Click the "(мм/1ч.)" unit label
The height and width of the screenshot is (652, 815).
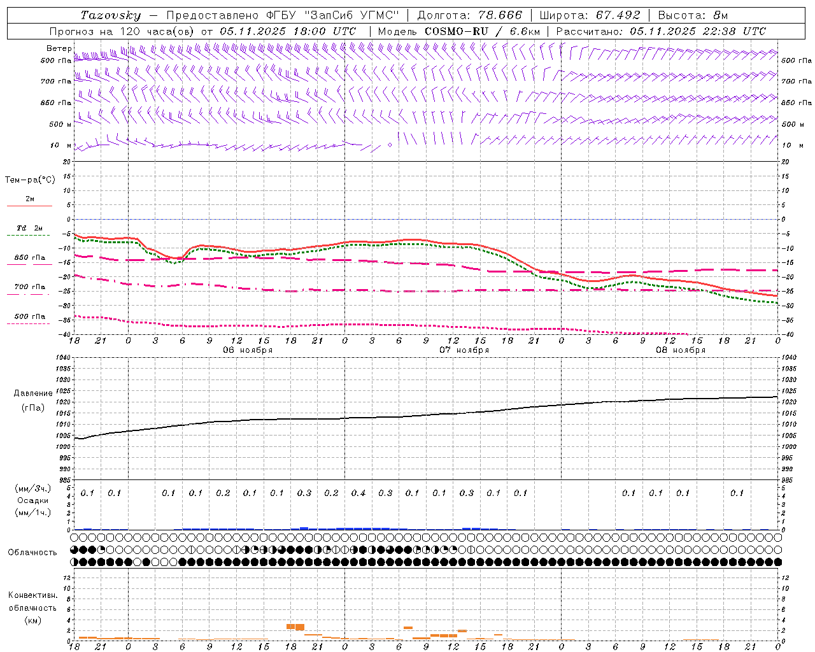point(33,513)
